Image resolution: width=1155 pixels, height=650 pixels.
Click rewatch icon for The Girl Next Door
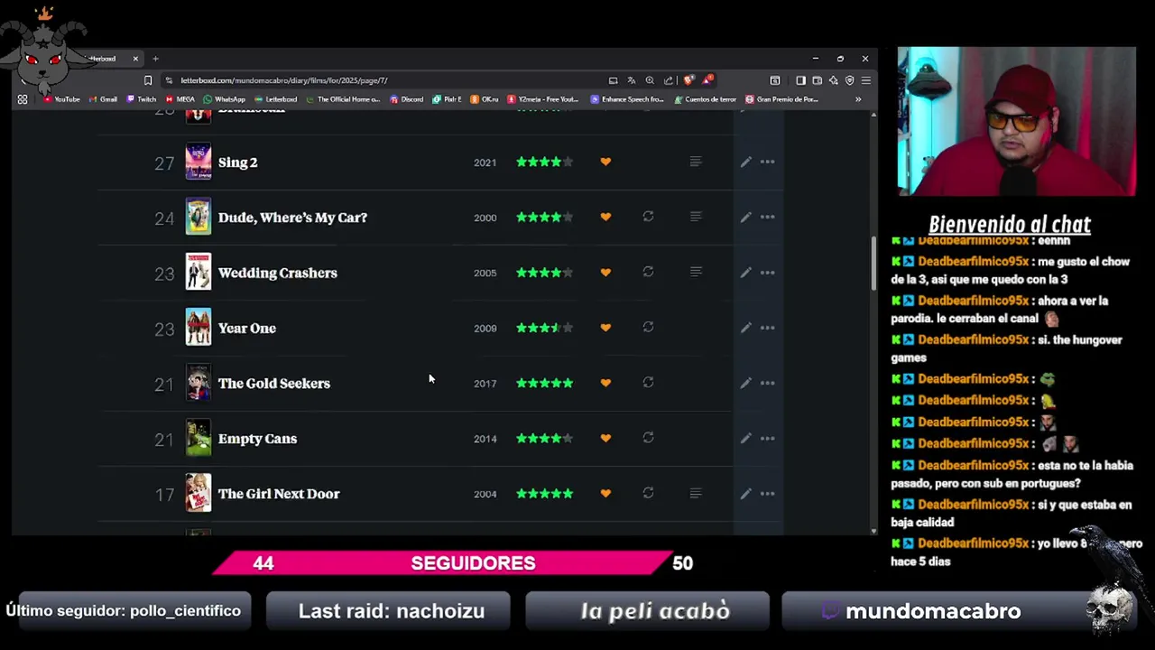click(648, 493)
